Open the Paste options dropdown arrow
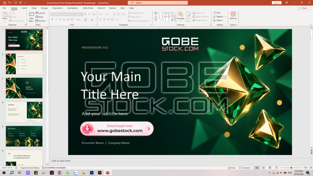Screen dimensions: 313x176 point(5,21)
